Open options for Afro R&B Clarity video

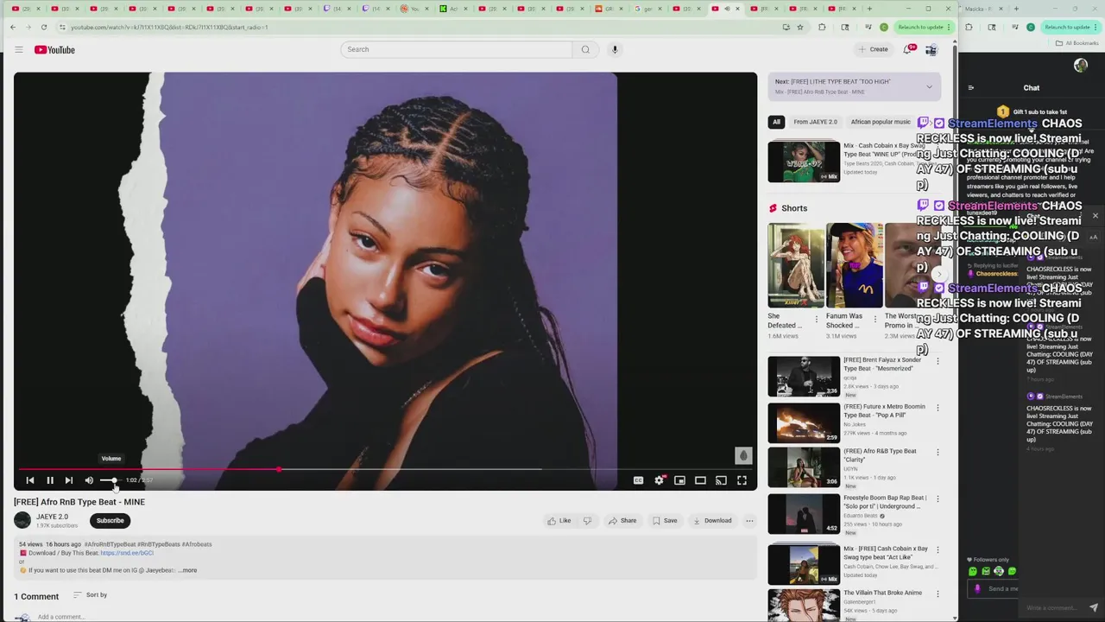tap(938, 453)
